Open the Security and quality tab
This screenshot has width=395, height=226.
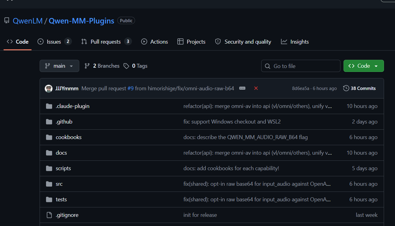(x=243, y=42)
